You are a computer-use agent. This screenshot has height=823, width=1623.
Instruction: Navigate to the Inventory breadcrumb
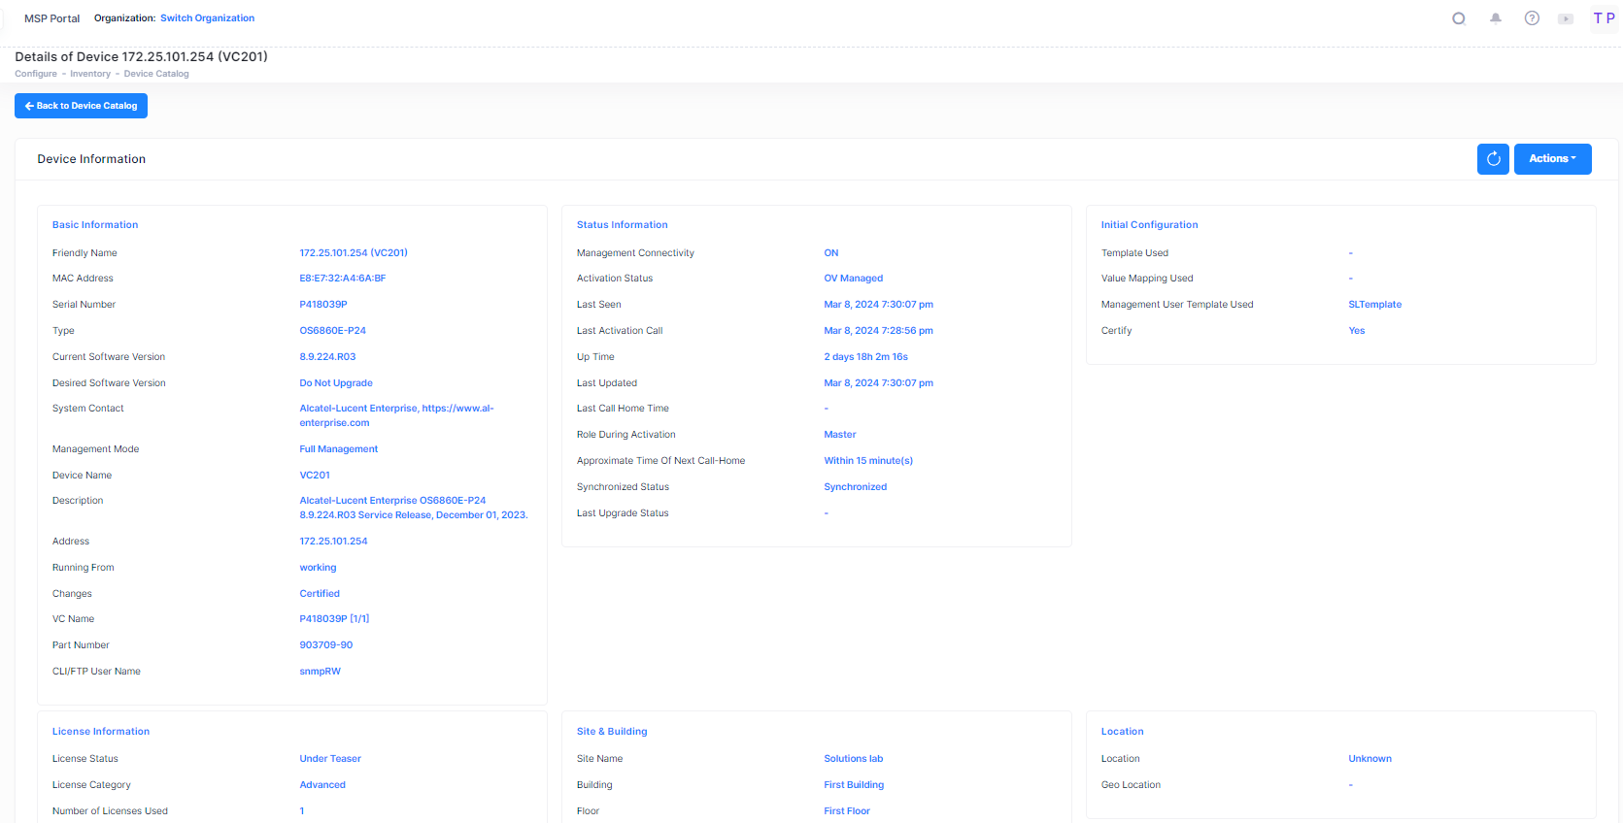[90, 74]
